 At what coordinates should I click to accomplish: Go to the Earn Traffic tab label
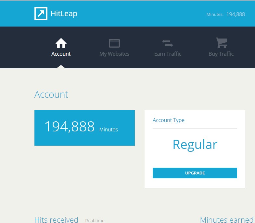[168, 54]
